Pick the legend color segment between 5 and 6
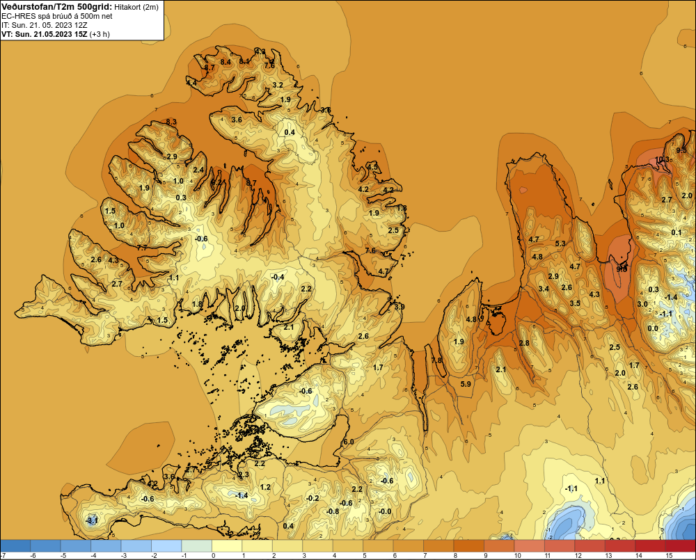Screen dimensions: 696x560 point(378,546)
